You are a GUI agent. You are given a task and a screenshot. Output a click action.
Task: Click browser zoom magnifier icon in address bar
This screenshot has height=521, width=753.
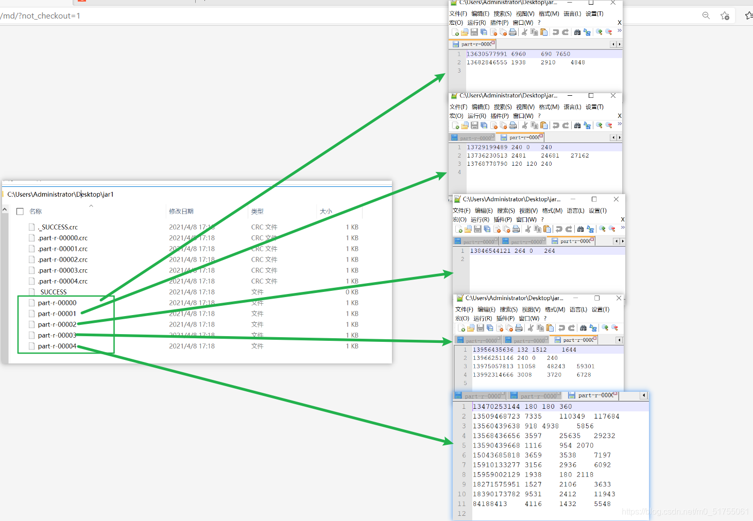coord(706,15)
